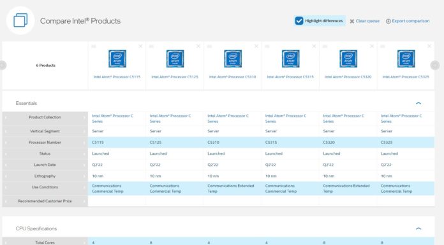This screenshot has height=245, width=444.
Task: Click the Status row label
Action: [45, 153]
